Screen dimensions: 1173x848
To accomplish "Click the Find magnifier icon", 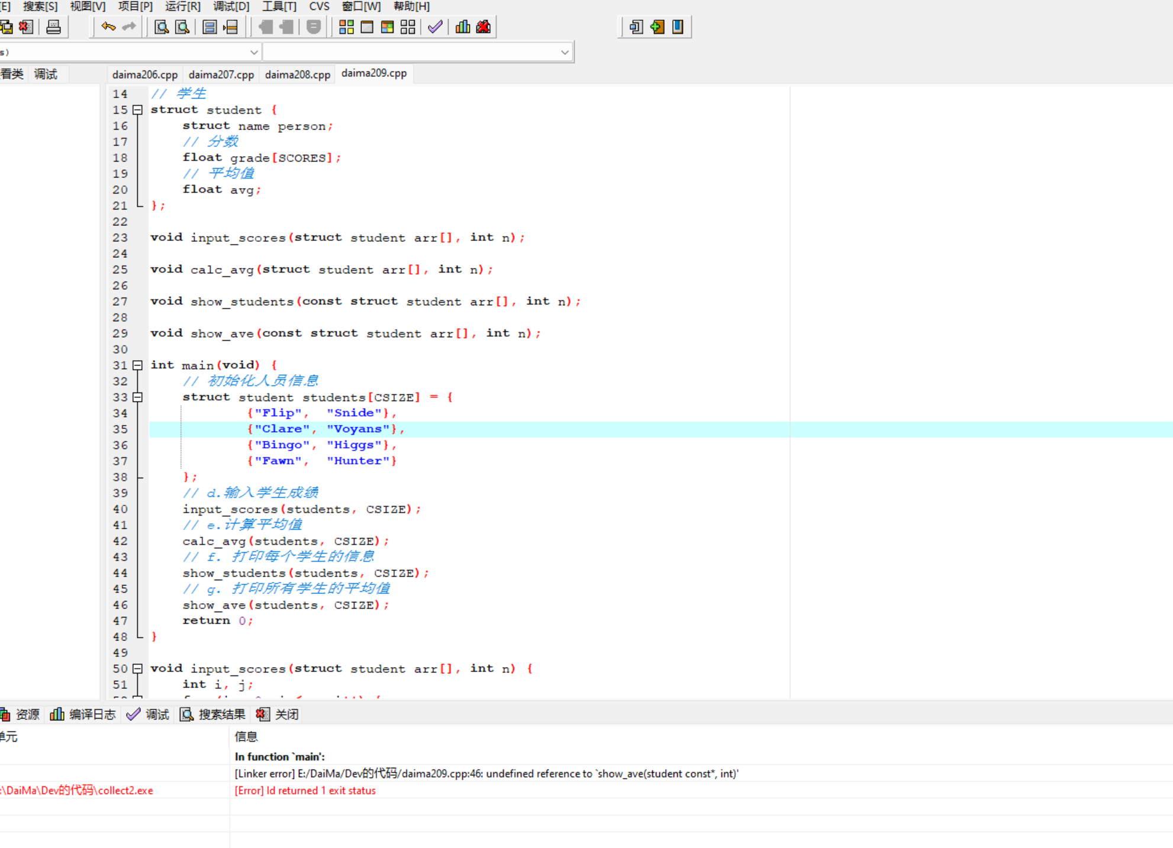I will coord(161,27).
